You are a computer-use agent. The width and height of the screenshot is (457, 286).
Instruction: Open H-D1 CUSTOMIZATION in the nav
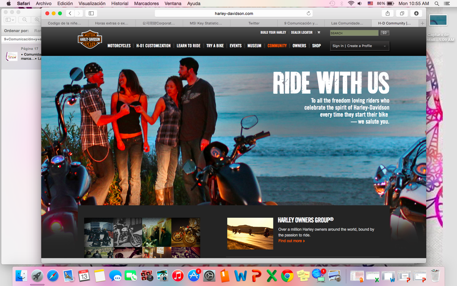tap(153, 46)
